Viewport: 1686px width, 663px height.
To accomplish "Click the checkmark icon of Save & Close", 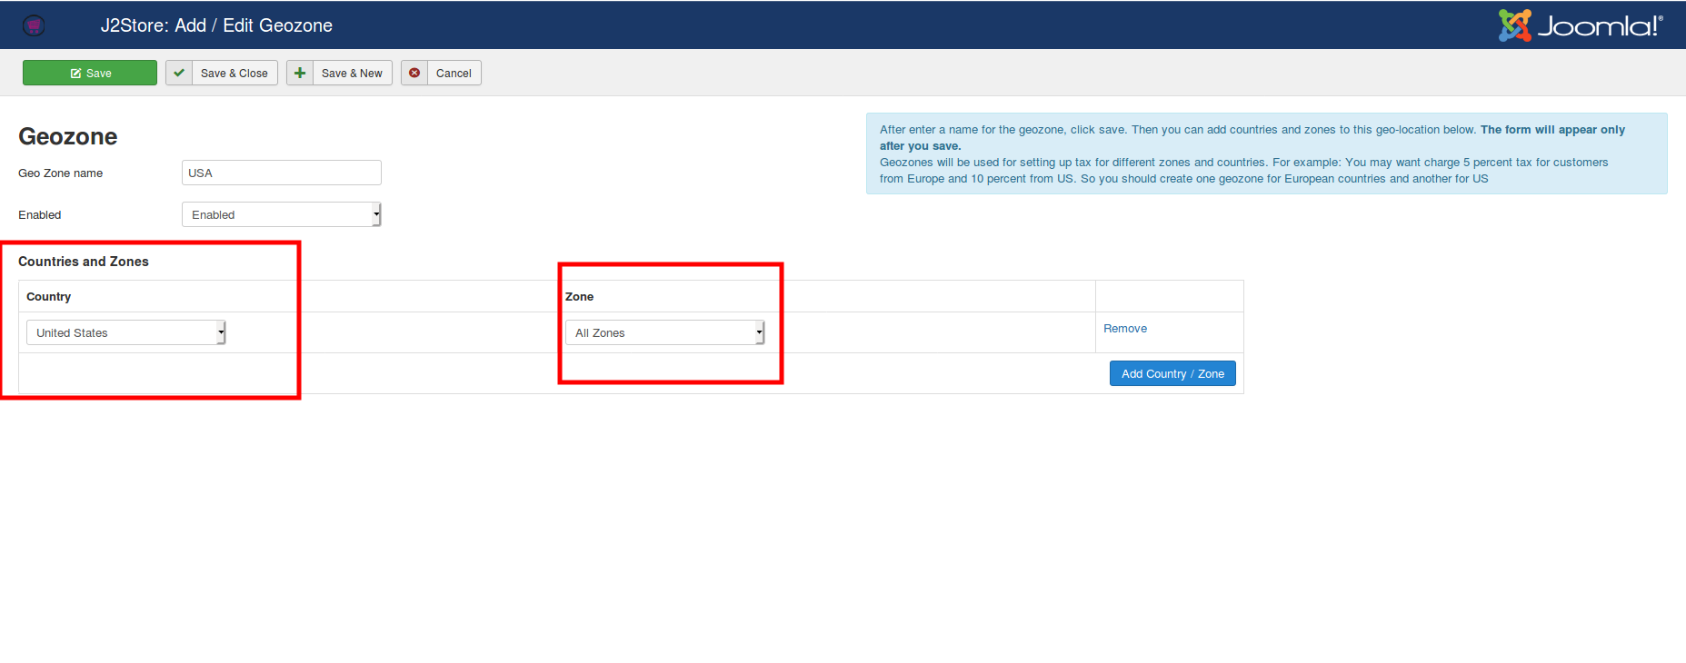I will tap(179, 73).
